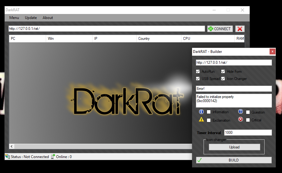Click the PC column header
Screen dimensions: 282x173
pos(27,39)
